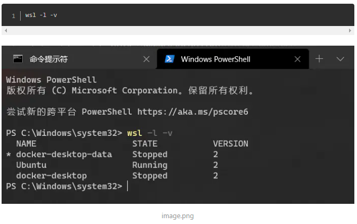Screen dimensions: 357x224
Task: Click the code block's horizontal scrollbar track
Action: tap(178, 31)
